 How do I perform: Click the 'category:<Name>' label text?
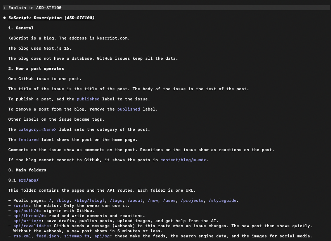click(x=37, y=129)
